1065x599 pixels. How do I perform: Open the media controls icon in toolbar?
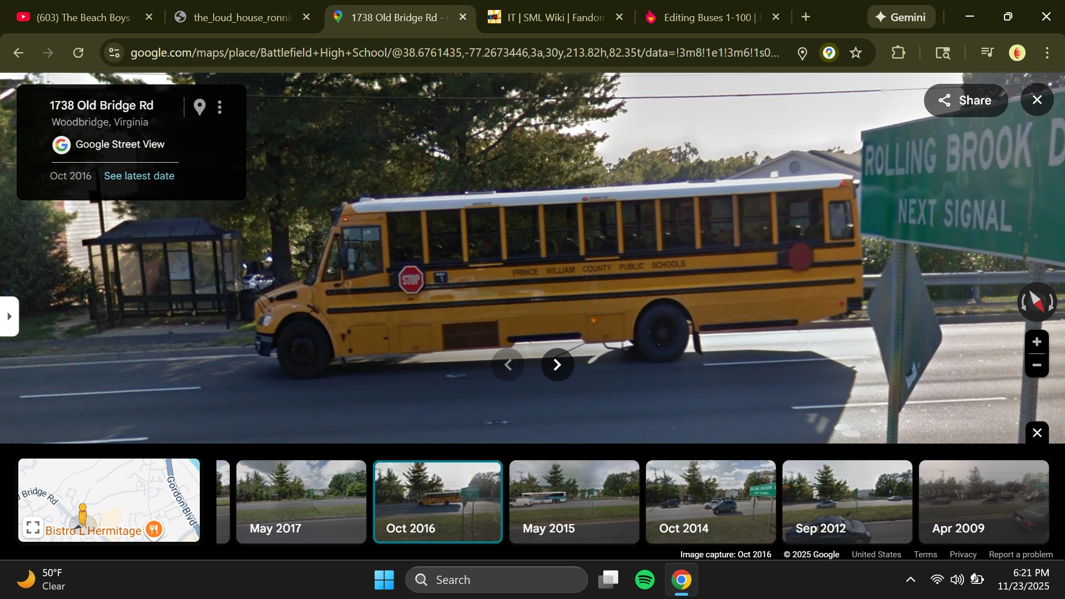987,53
